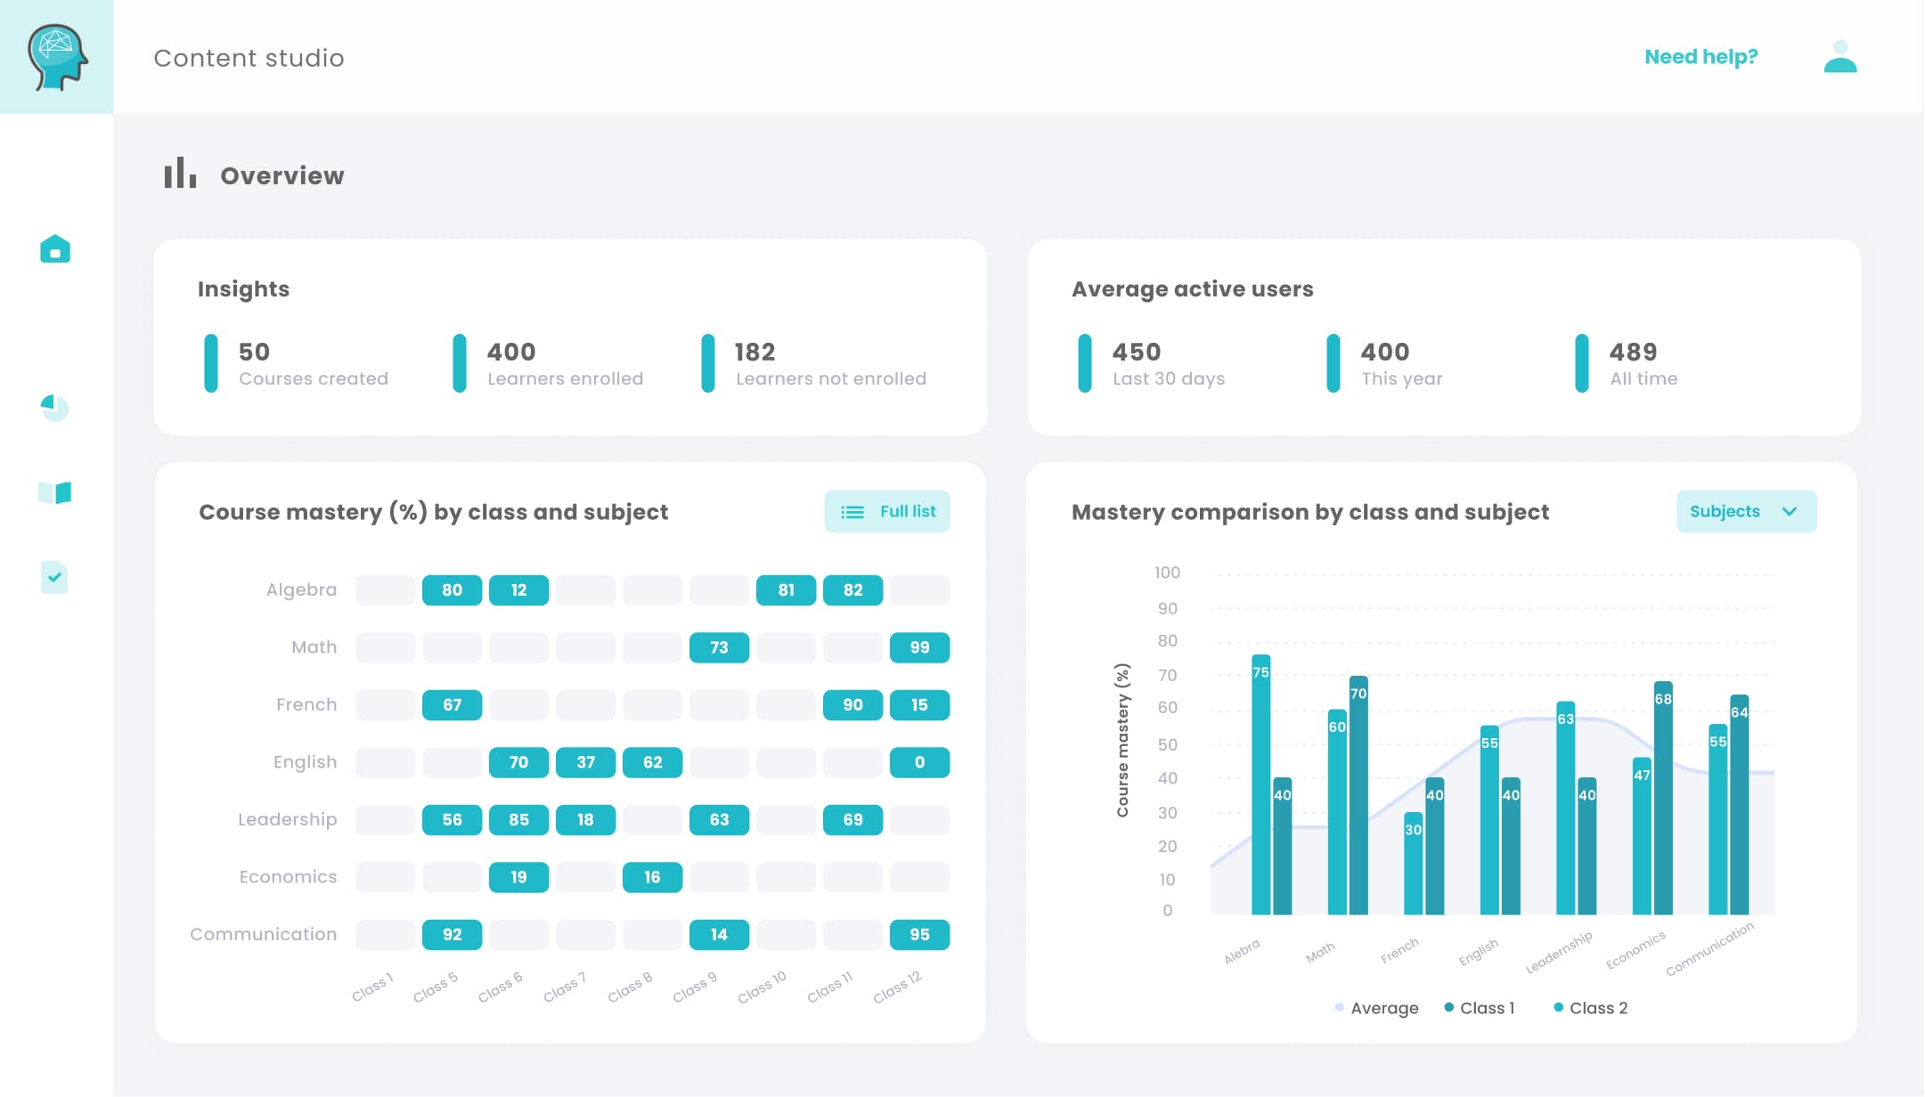The height and width of the screenshot is (1097, 1925).
Task: Click the brain logo in the top-left corner
Action: point(55,55)
